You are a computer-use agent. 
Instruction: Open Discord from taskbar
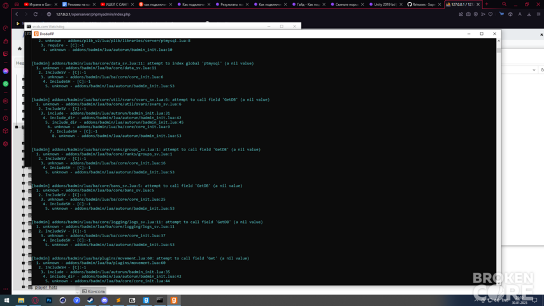104,300
